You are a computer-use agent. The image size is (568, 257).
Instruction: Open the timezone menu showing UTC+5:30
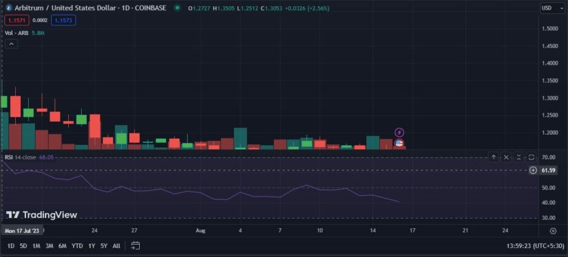click(535, 246)
